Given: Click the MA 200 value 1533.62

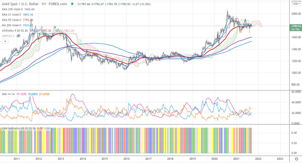Looking at the screenshot, I should coord(28,25).
